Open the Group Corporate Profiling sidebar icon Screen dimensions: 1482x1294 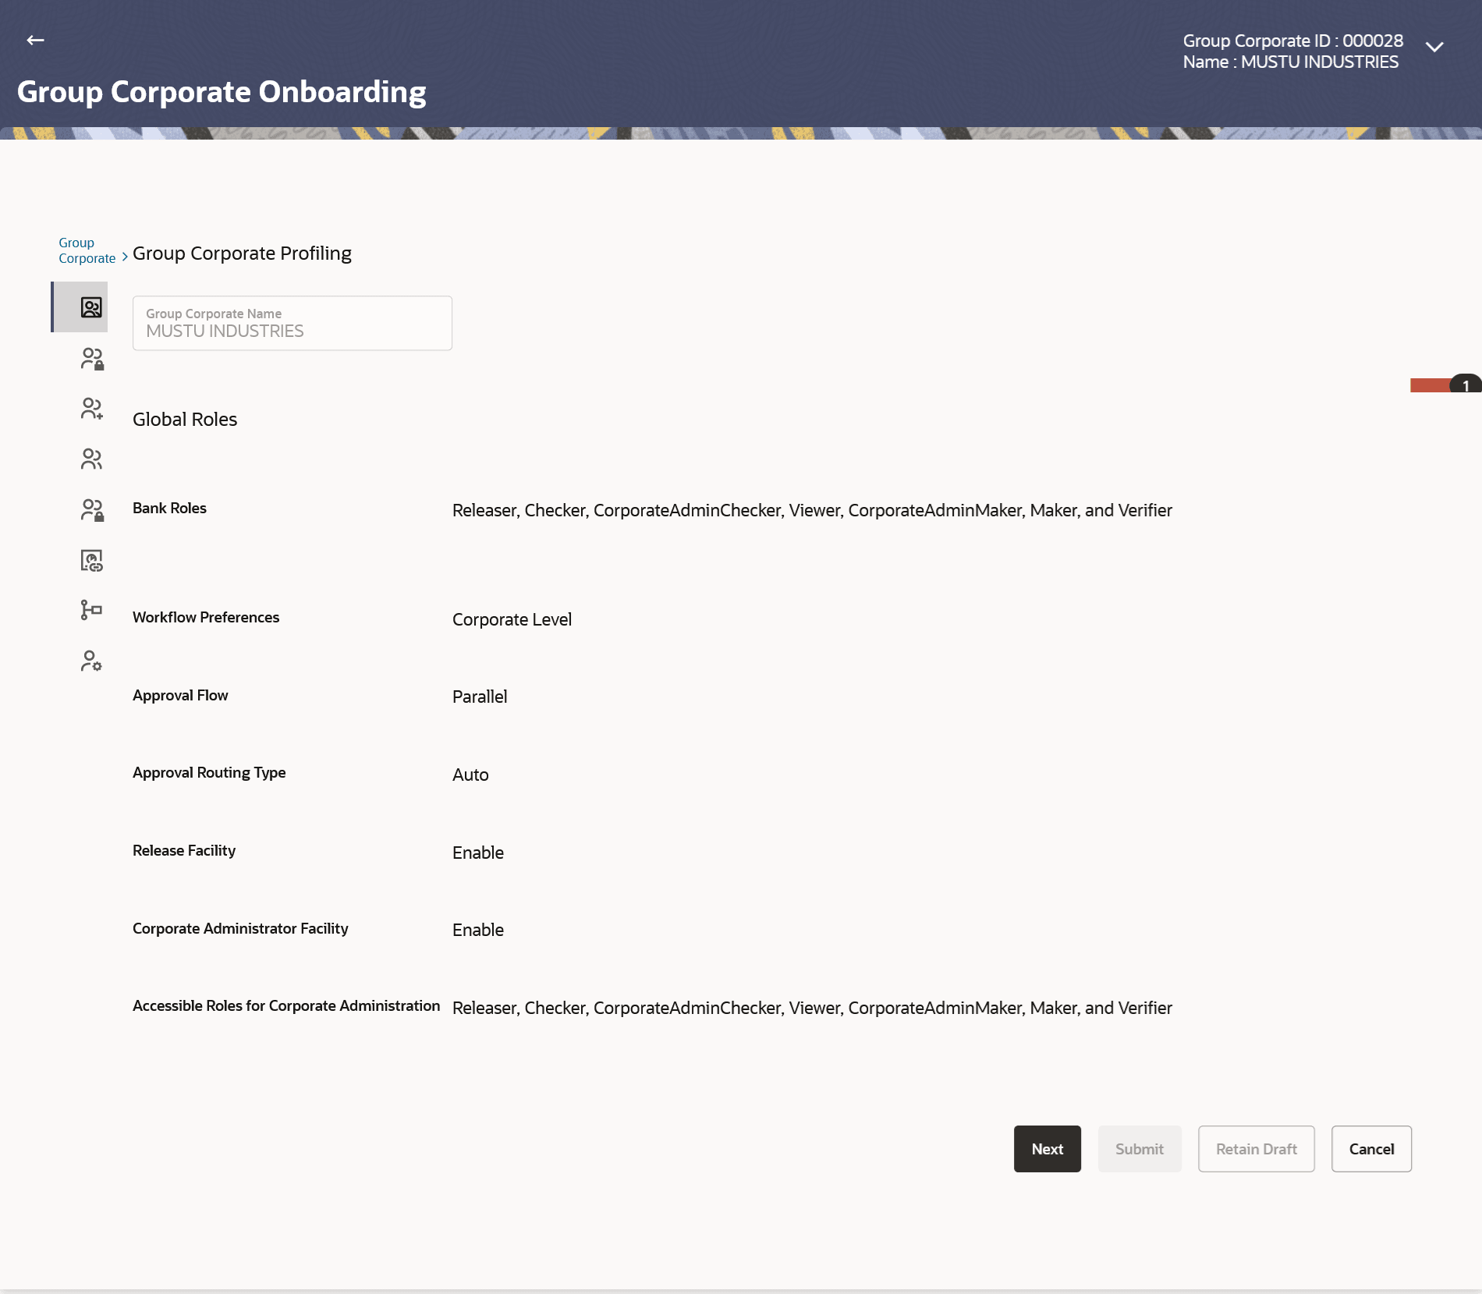coord(91,307)
